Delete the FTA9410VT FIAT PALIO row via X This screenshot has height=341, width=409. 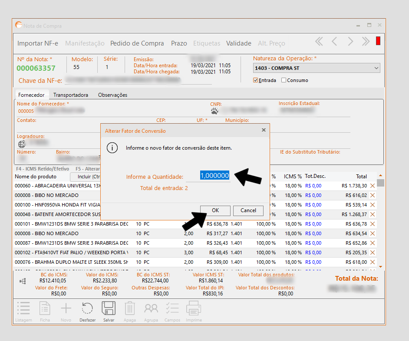pyautogui.click(x=373, y=252)
